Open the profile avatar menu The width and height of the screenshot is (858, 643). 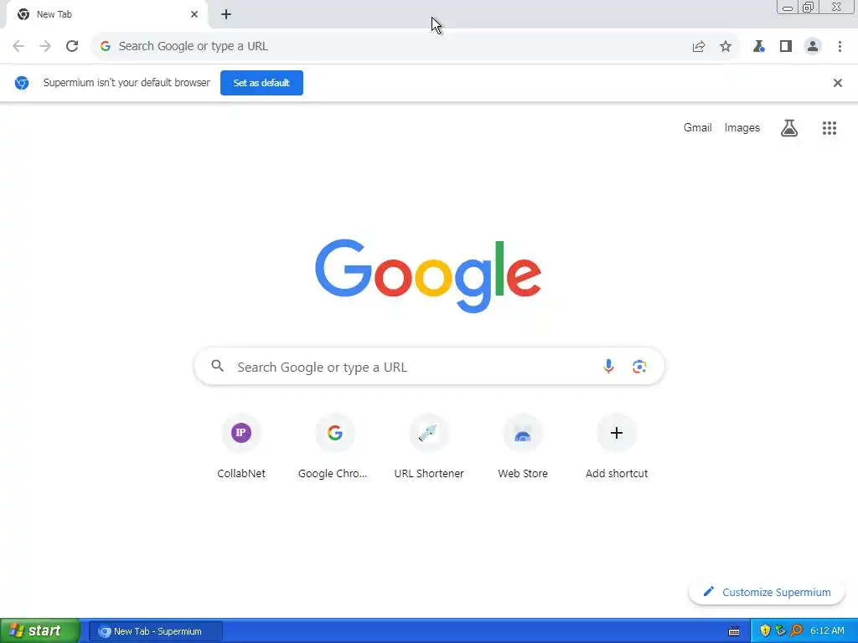813,47
